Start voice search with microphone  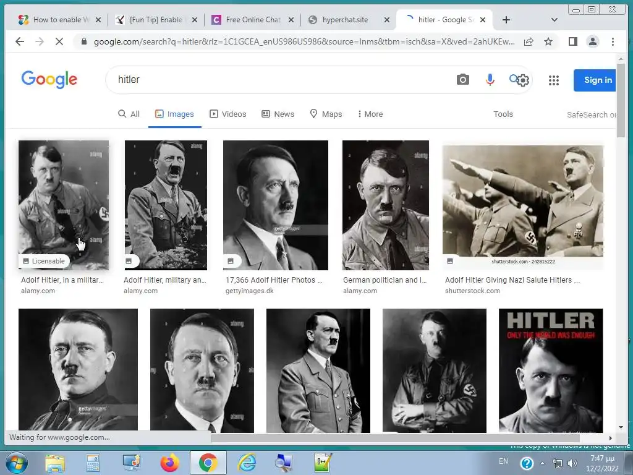490,80
